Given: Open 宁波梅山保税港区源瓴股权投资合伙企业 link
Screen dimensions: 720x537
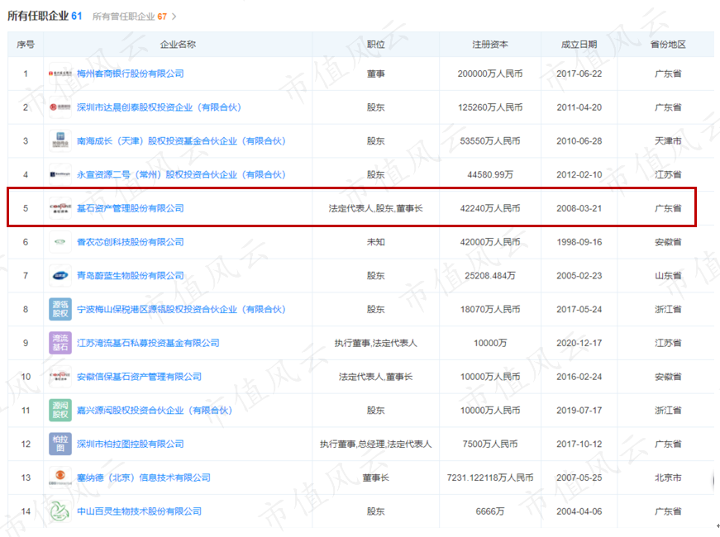Looking at the screenshot, I should 181,309.
